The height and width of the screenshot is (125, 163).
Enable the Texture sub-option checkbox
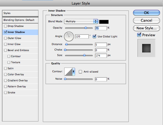pos(9,62)
